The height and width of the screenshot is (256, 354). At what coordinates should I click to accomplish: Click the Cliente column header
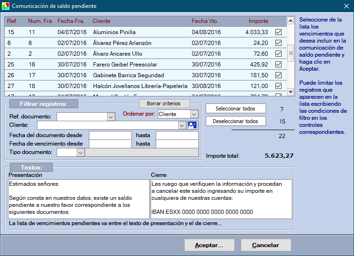[x=101, y=21]
